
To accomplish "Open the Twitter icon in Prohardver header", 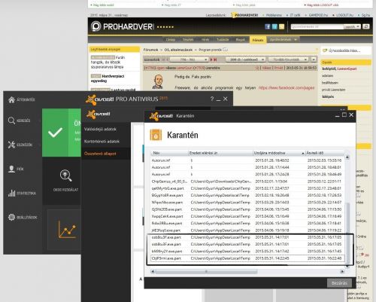I will pyautogui.click(x=274, y=26).
